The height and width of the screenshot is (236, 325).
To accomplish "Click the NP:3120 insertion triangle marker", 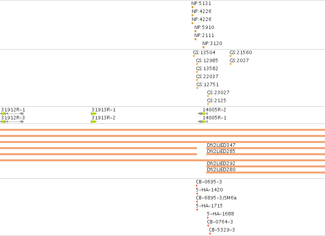I will [x=203, y=47].
